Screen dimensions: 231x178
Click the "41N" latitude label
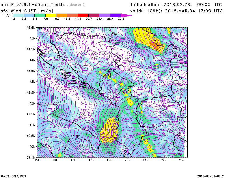(x=32, y=125)
